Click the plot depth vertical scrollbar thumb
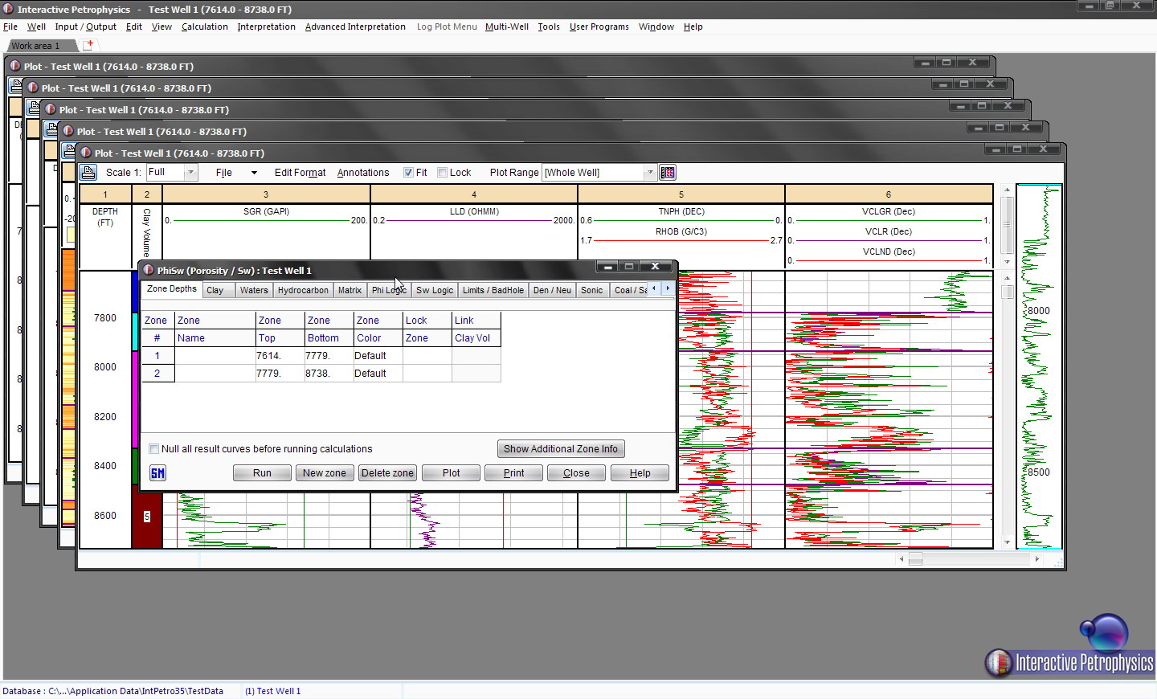This screenshot has width=1157, height=699. coord(1007,293)
